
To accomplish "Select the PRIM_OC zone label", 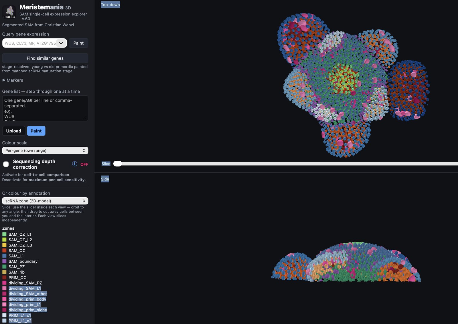I will coord(17,277).
